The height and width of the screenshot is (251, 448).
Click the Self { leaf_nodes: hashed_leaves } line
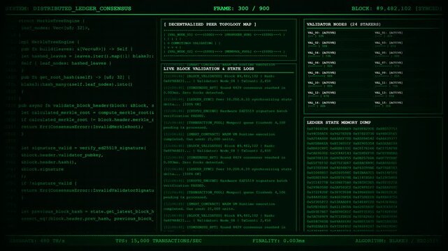coord(66,63)
